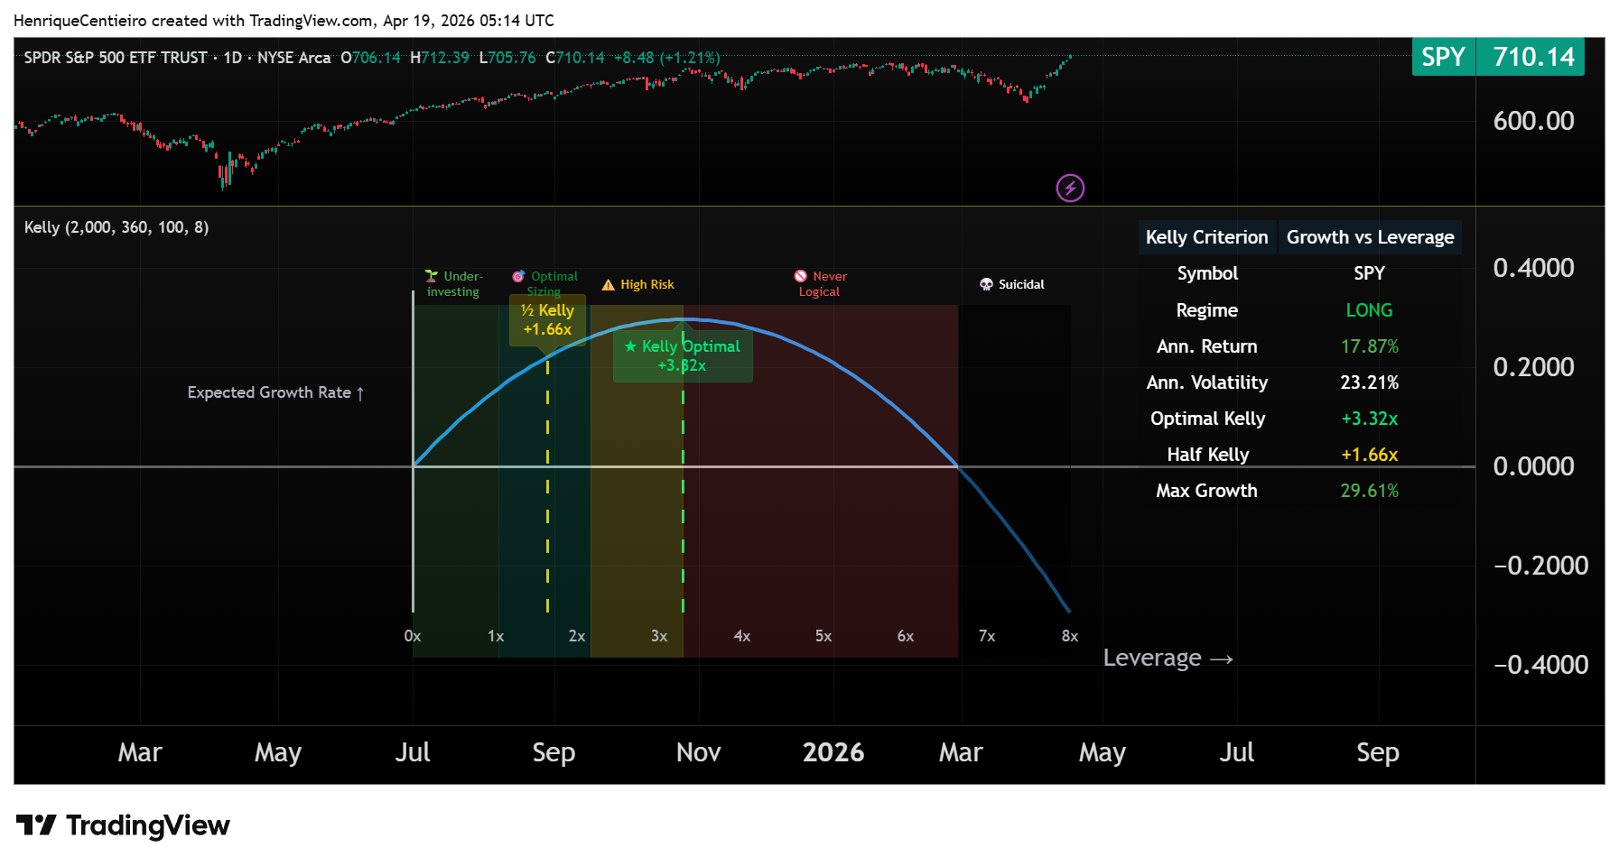This screenshot has height=866, width=1619.
Task: Click the 17.87% annual return value
Action: [1369, 346]
